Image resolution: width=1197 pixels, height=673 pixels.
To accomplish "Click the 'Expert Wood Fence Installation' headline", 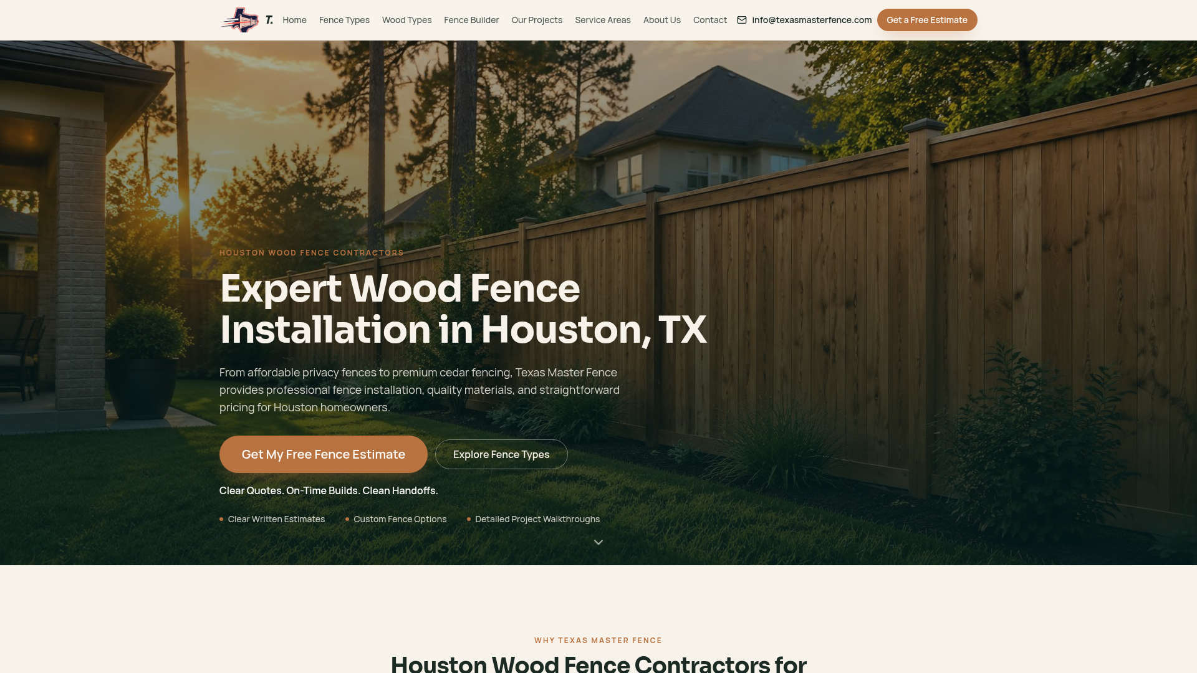I will [463, 308].
